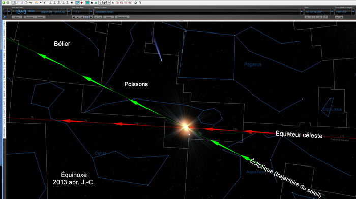The image size is (356, 199).
Task: Jump to Sunset time
Action: coord(40,17)
